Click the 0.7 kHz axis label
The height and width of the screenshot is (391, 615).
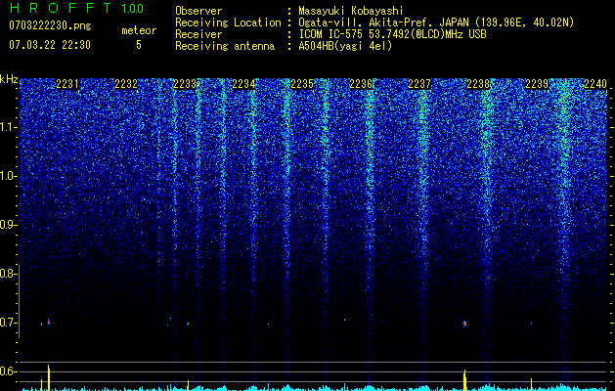6,323
